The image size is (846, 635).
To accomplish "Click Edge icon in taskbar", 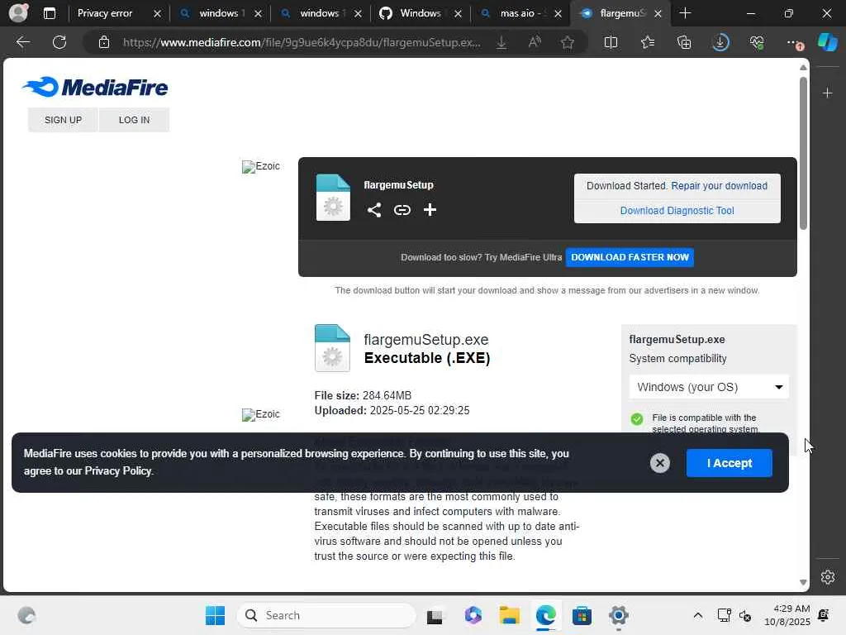I will click(x=545, y=615).
